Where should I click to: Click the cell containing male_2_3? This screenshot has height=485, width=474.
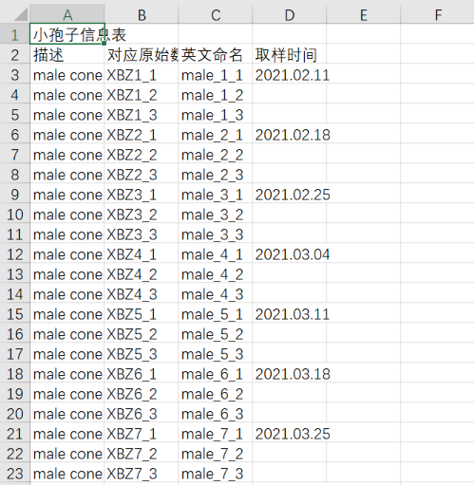coord(216,175)
